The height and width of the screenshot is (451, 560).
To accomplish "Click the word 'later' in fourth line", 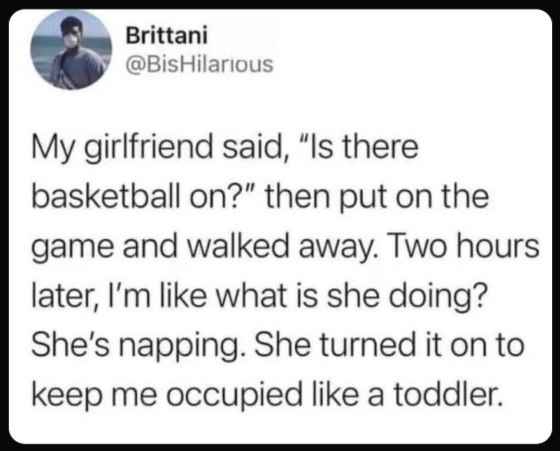I will click(x=63, y=296).
